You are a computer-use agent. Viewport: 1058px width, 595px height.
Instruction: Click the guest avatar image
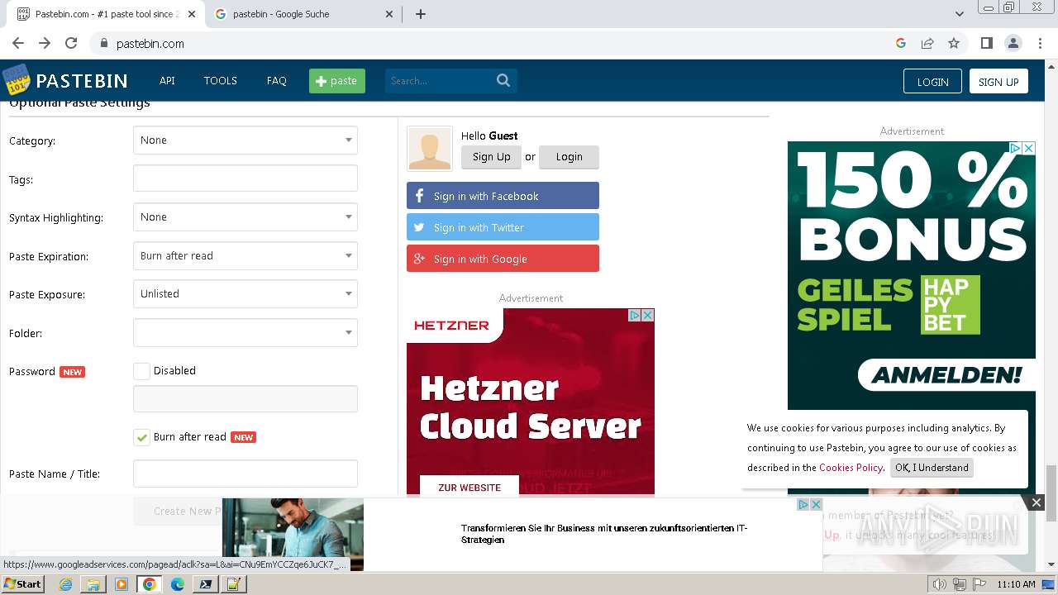(x=430, y=149)
